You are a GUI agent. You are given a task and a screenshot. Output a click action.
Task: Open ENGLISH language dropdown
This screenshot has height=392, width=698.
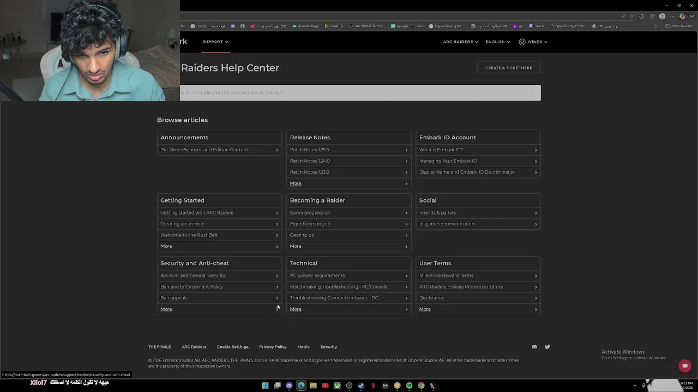coord(497,42)
